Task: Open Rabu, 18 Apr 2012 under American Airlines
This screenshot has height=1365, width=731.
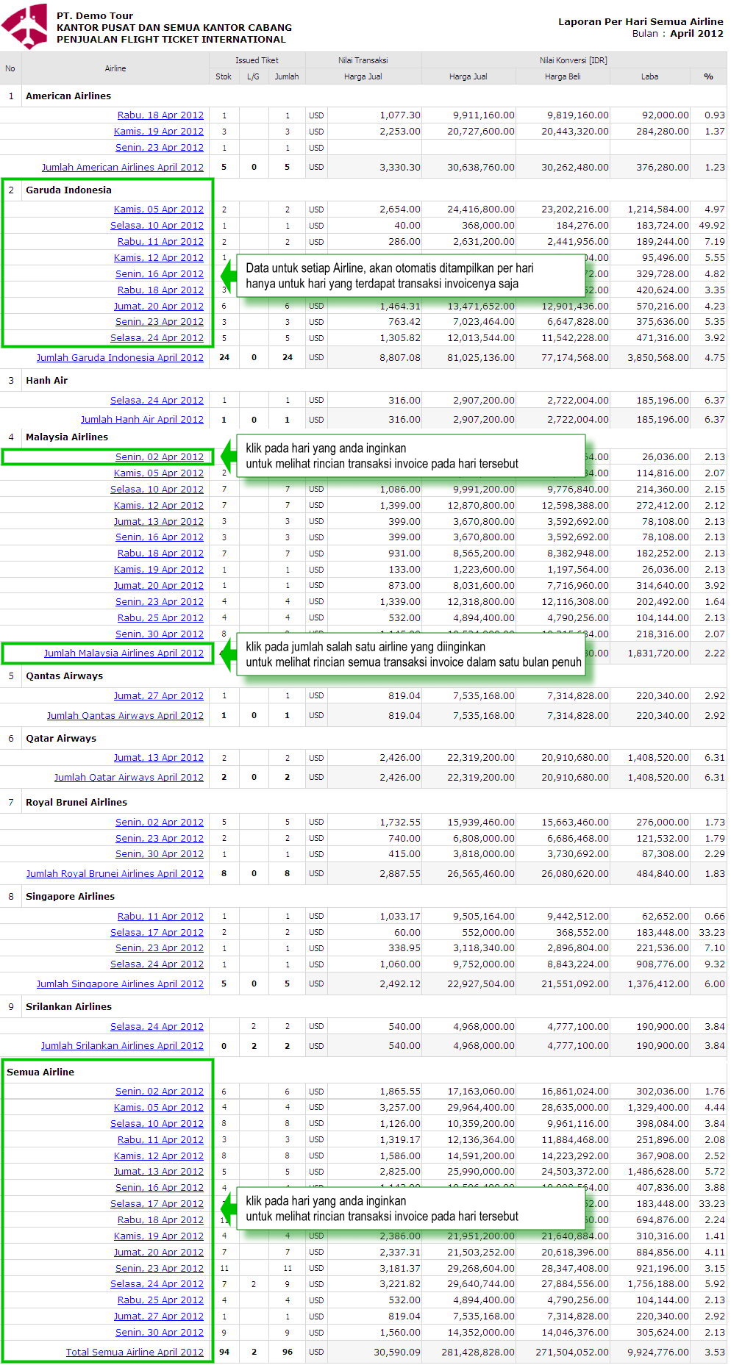Action: click(x=160, y=115)
